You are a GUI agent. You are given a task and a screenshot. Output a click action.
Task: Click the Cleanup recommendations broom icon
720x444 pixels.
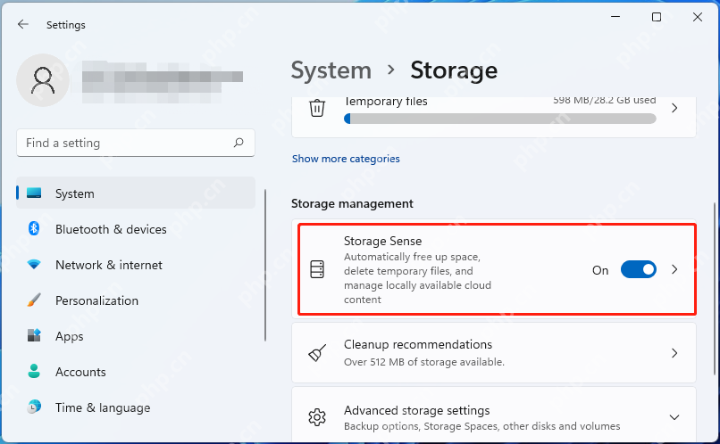pos(317,353)
